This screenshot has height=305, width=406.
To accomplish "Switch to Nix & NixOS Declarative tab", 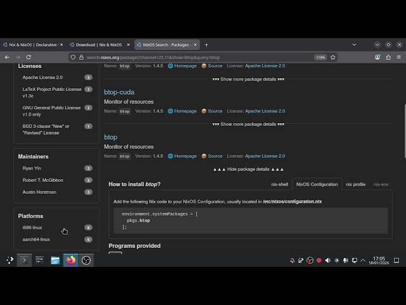I will [32, 45].
